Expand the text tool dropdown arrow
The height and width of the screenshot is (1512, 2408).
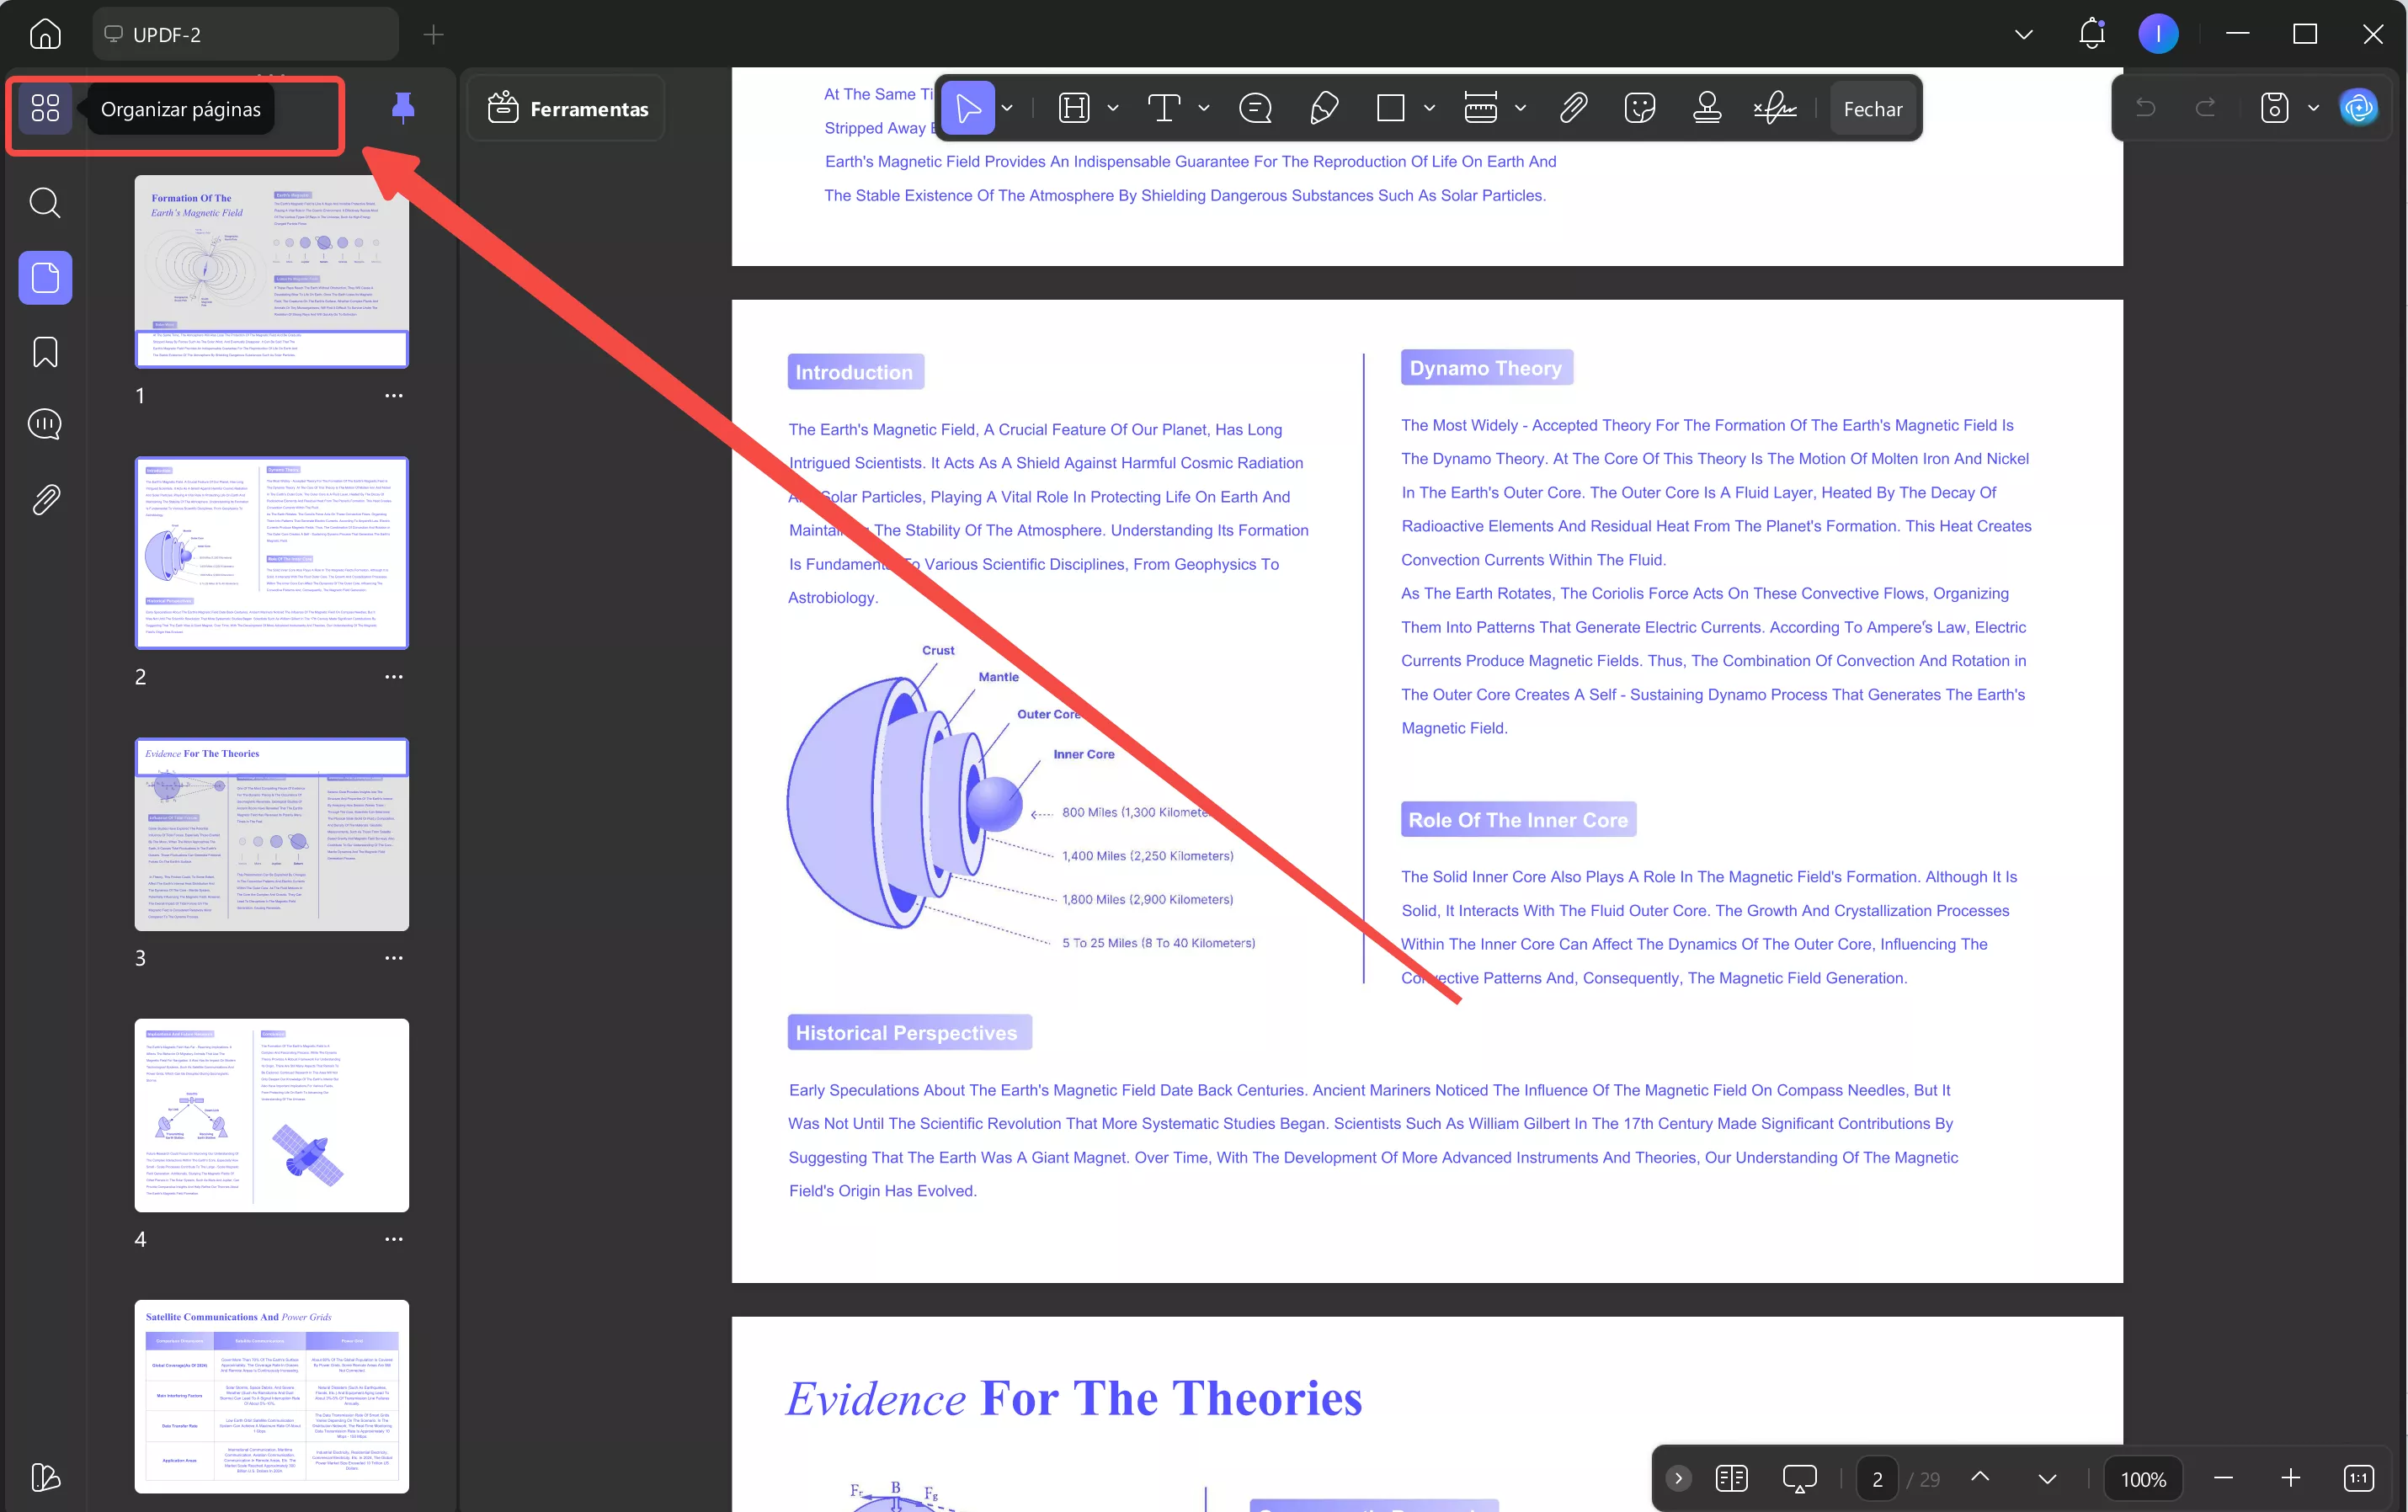[1203, 108]
